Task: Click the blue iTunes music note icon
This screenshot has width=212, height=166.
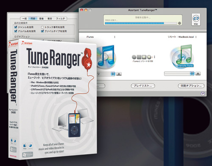Action: [106, 56]
